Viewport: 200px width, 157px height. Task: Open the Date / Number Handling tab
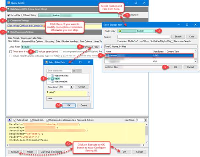coord(67,41)
